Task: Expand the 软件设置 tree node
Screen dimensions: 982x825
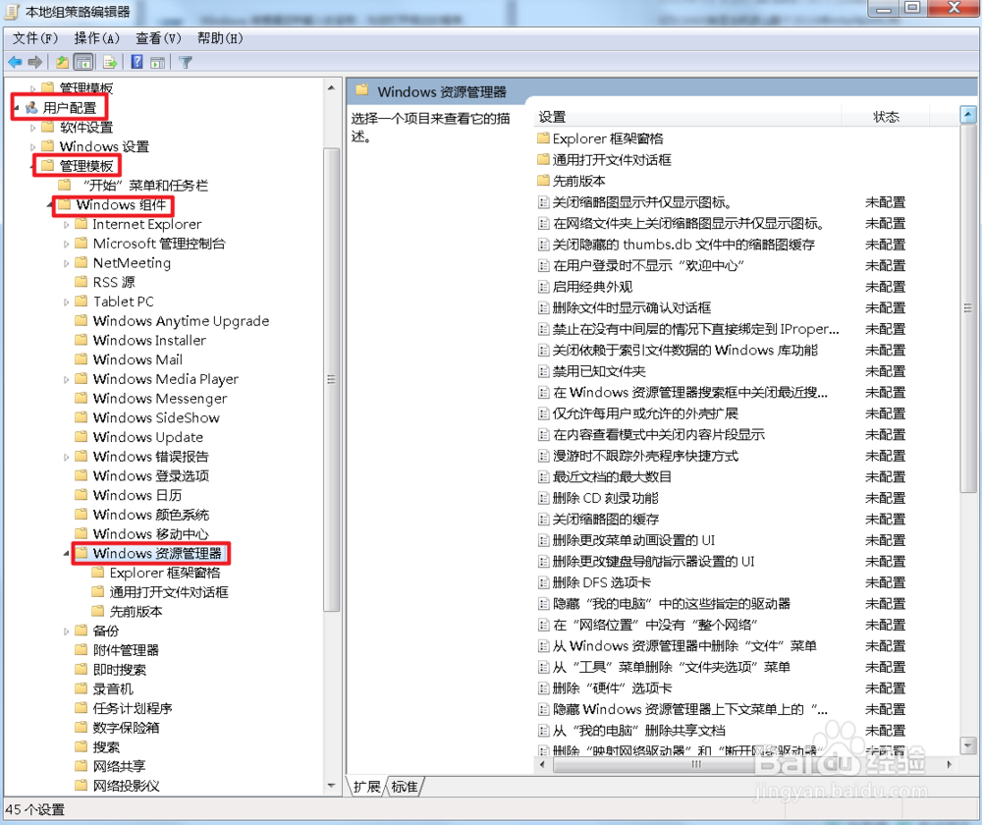Action: (x=32, y=128)
